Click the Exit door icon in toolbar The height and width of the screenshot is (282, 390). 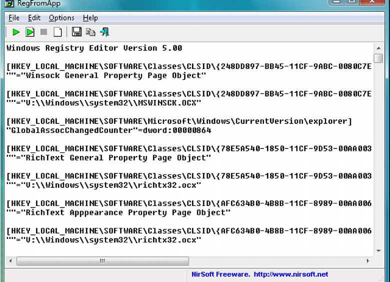(x=104, y=32)
